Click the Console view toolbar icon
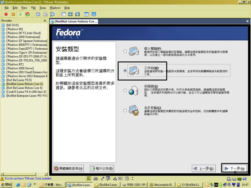 [94, 14]
